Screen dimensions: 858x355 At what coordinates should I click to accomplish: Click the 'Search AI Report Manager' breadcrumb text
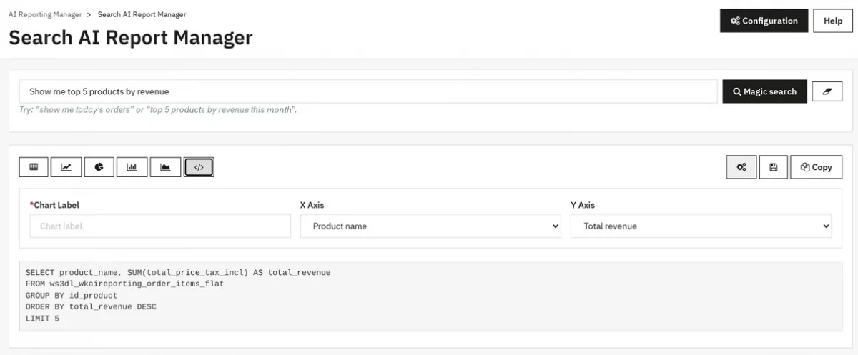142,14
